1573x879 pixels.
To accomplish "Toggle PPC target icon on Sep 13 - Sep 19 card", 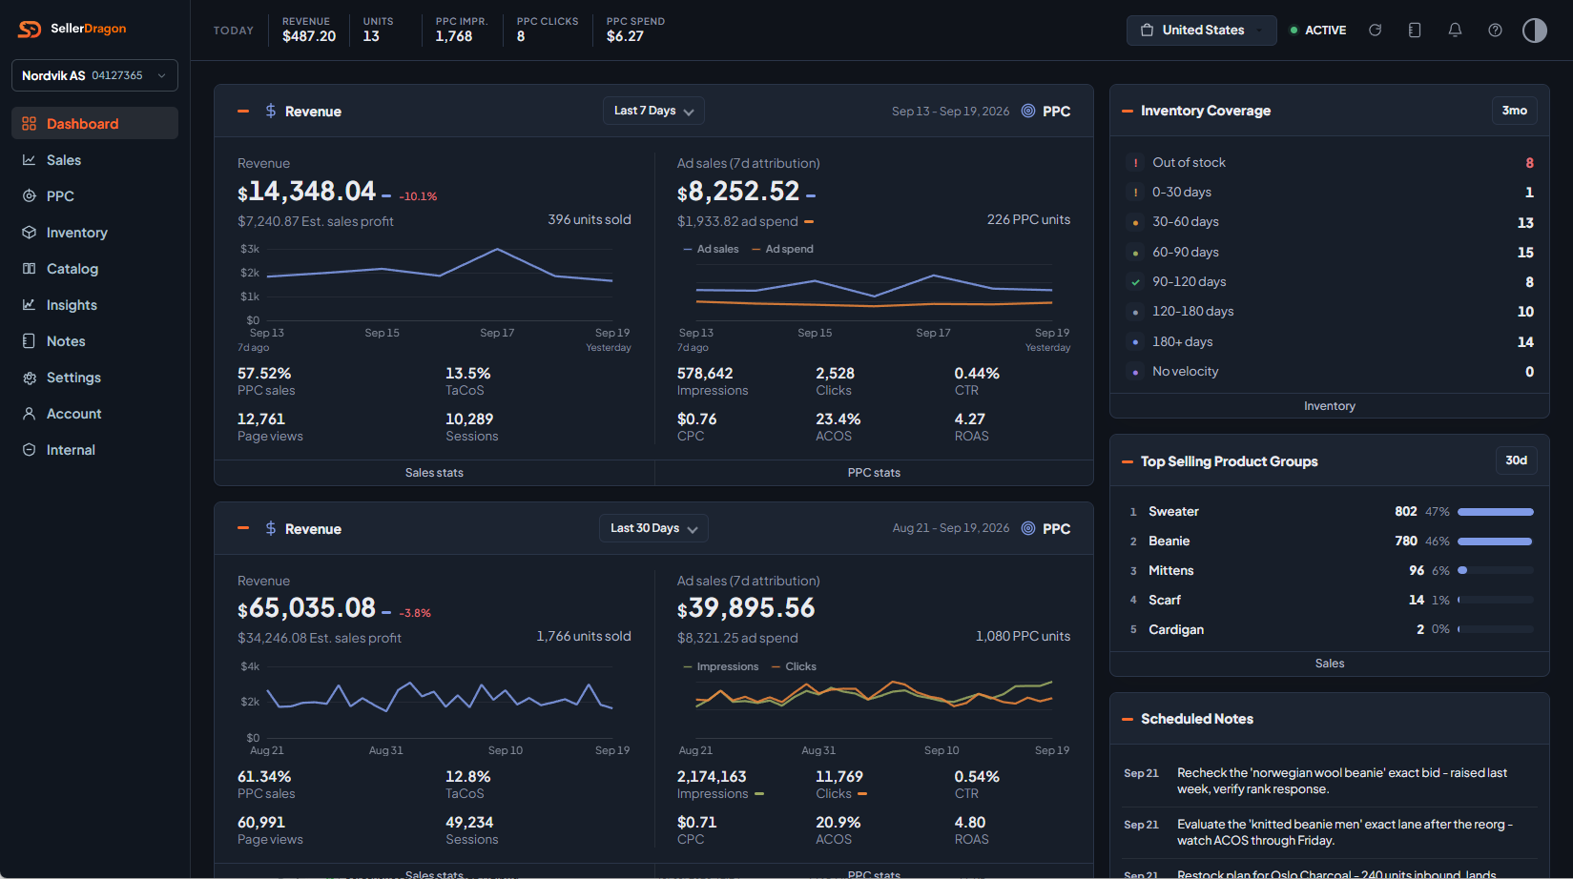I will click(1028, 111).
